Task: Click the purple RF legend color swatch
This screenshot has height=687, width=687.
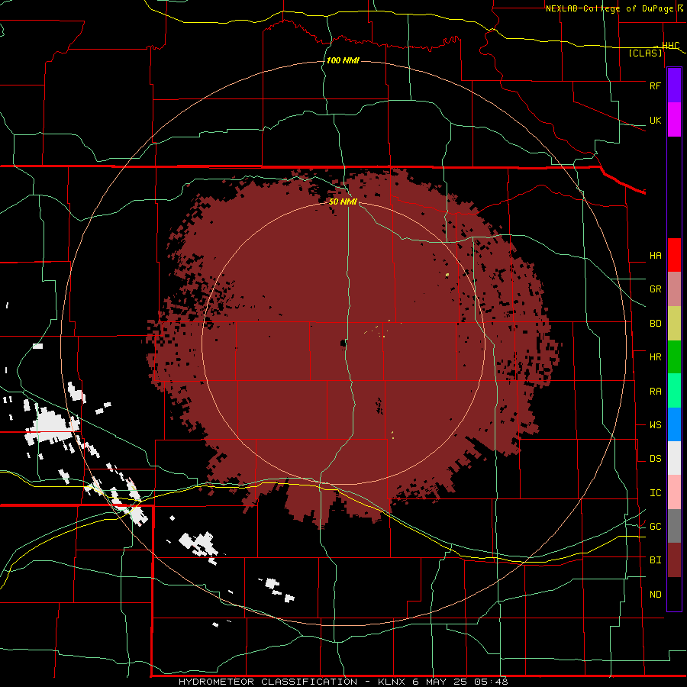Action: coord(674,85)
